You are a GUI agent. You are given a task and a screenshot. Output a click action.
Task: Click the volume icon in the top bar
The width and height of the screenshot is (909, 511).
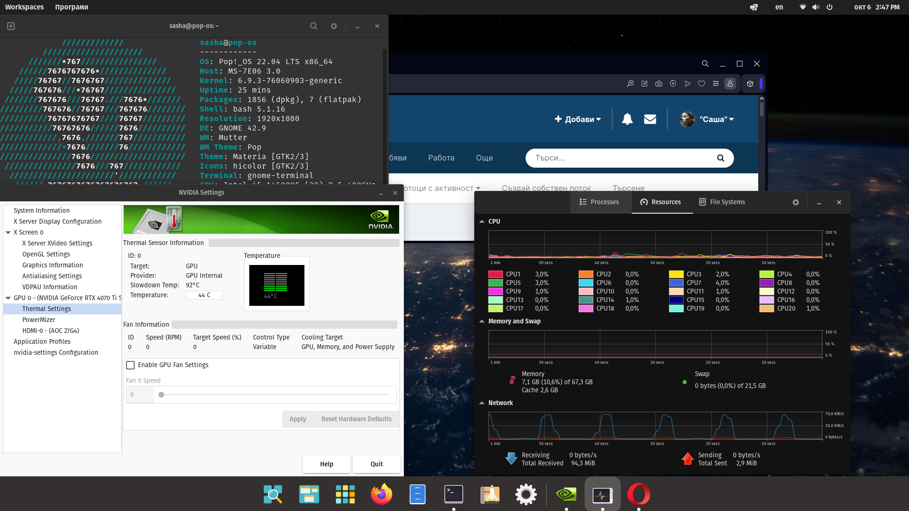click(x=816, y=7)
